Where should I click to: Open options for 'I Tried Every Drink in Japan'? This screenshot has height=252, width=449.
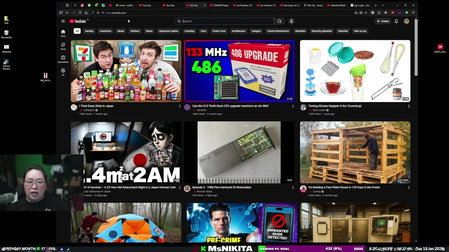(180, 106)
